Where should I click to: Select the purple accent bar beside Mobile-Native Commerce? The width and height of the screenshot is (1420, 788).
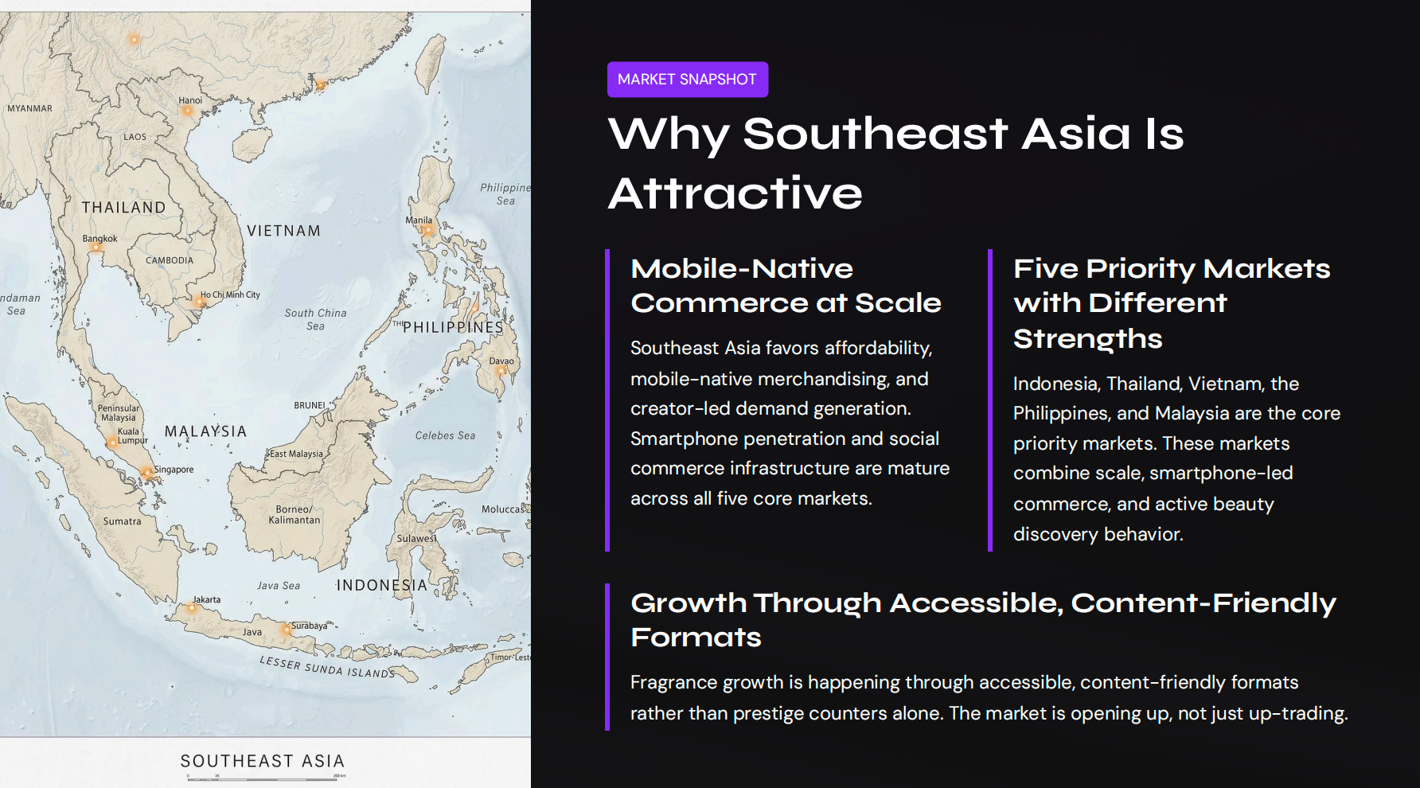(x=609, y=398)
